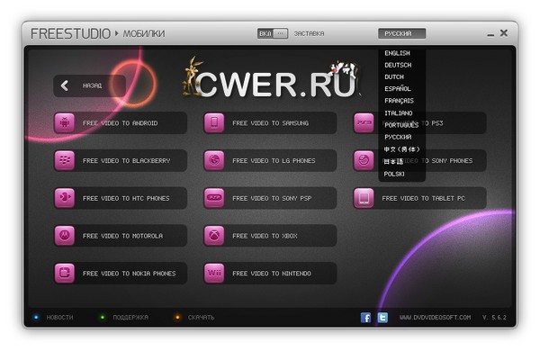Viewport: 540px width, 351px height.
Task: Choose Chinese language option in list
Action: (x=401, y=149)
